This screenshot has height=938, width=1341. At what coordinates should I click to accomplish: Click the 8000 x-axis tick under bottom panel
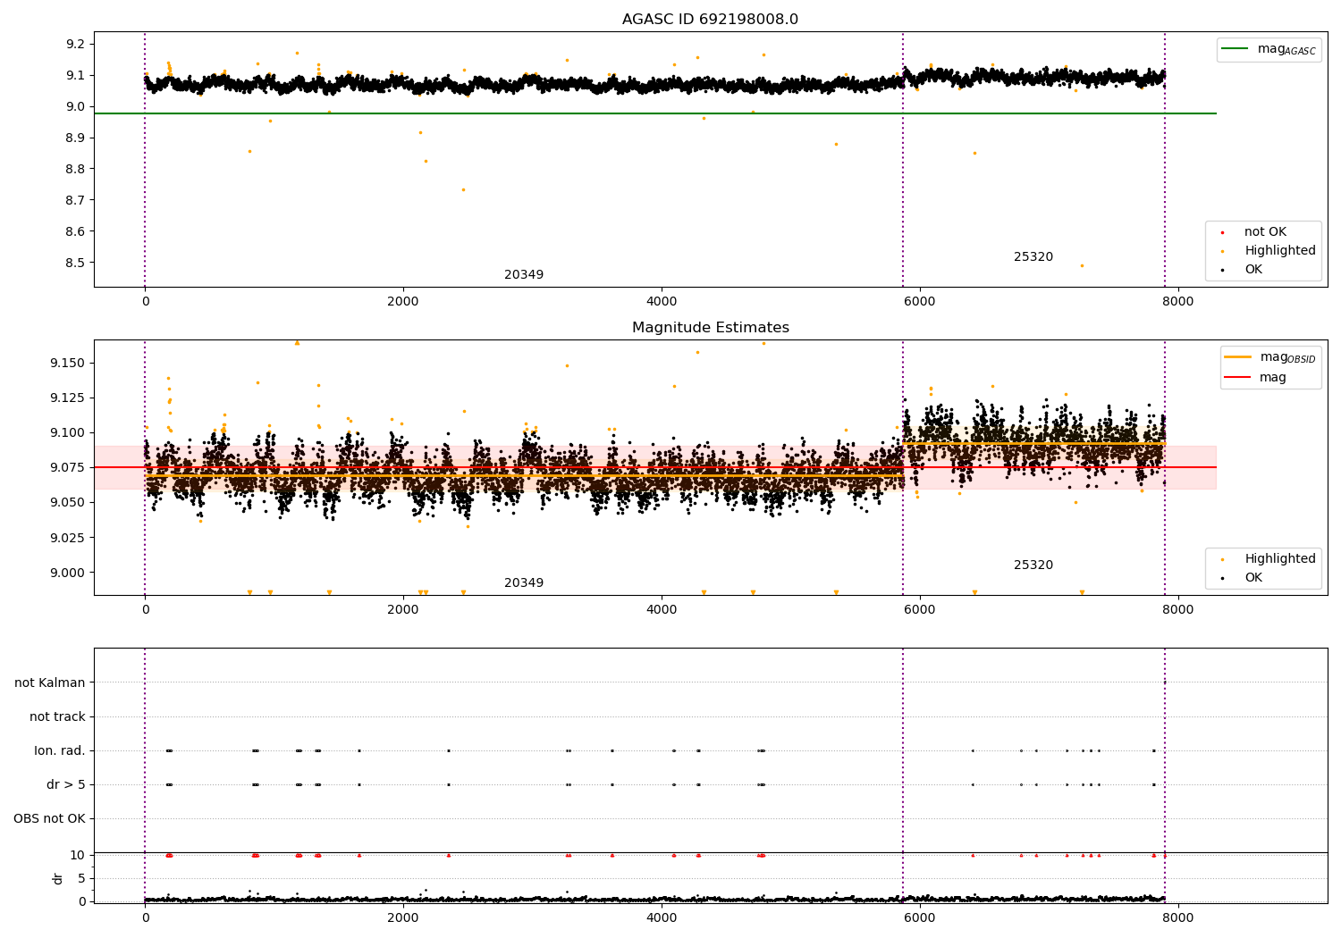tap(1178, 917)
